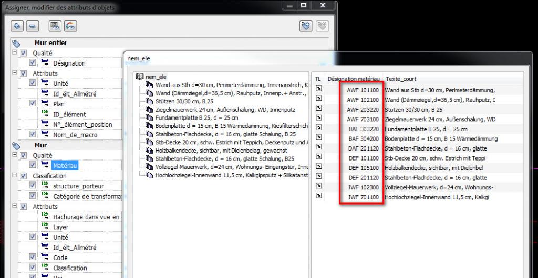Maximize the Assigner, modifier des attributs window
The image size is (538, 278).
(x=304, y=5)
